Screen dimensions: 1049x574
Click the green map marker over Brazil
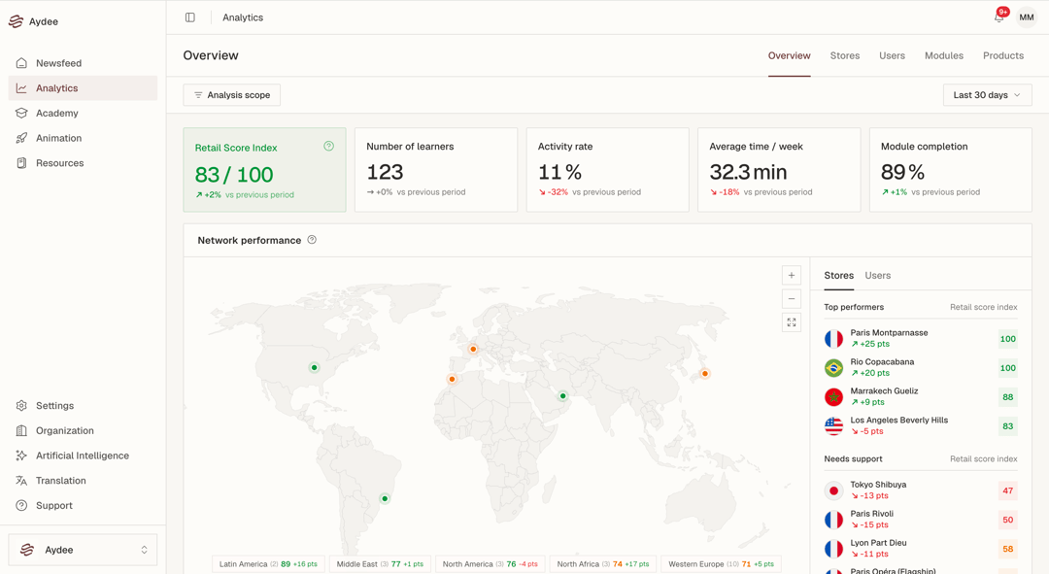click(x=385, y=498)
